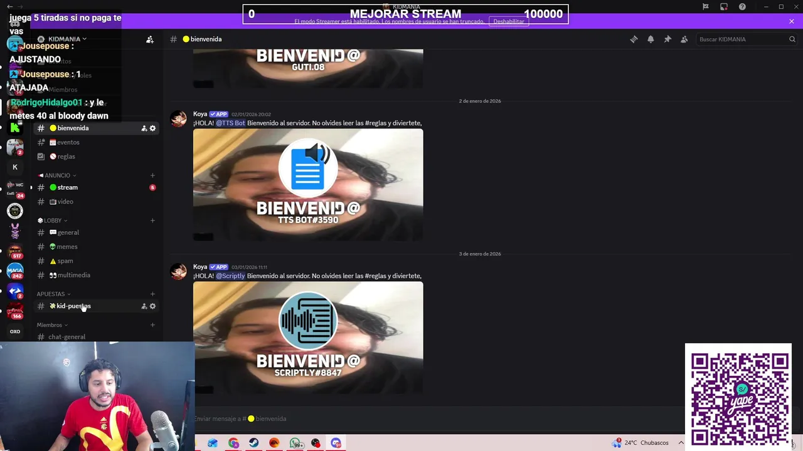803x451 pixels.
Task: Collapse the LOBBY category
Action: pyautogui.click(x=53, y=220)
